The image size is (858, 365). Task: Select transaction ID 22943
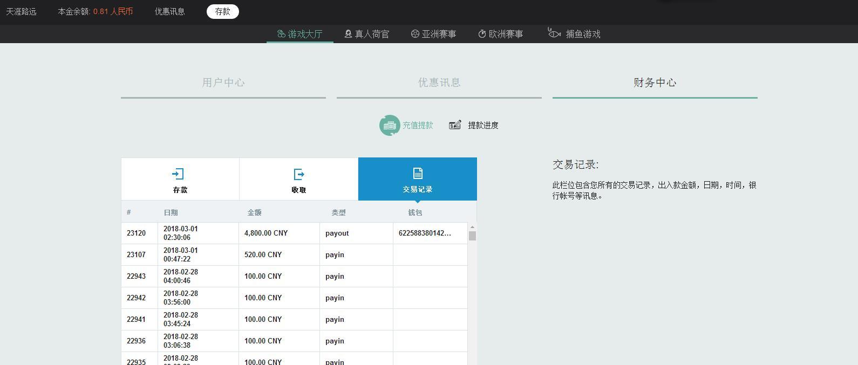[x=136, y=276]
